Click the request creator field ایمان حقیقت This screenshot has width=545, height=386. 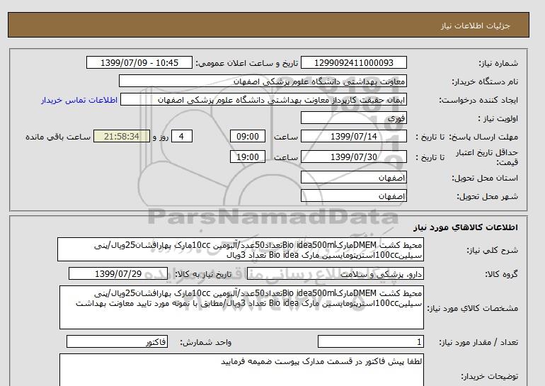pyautogui.click(x=263, y=99)
